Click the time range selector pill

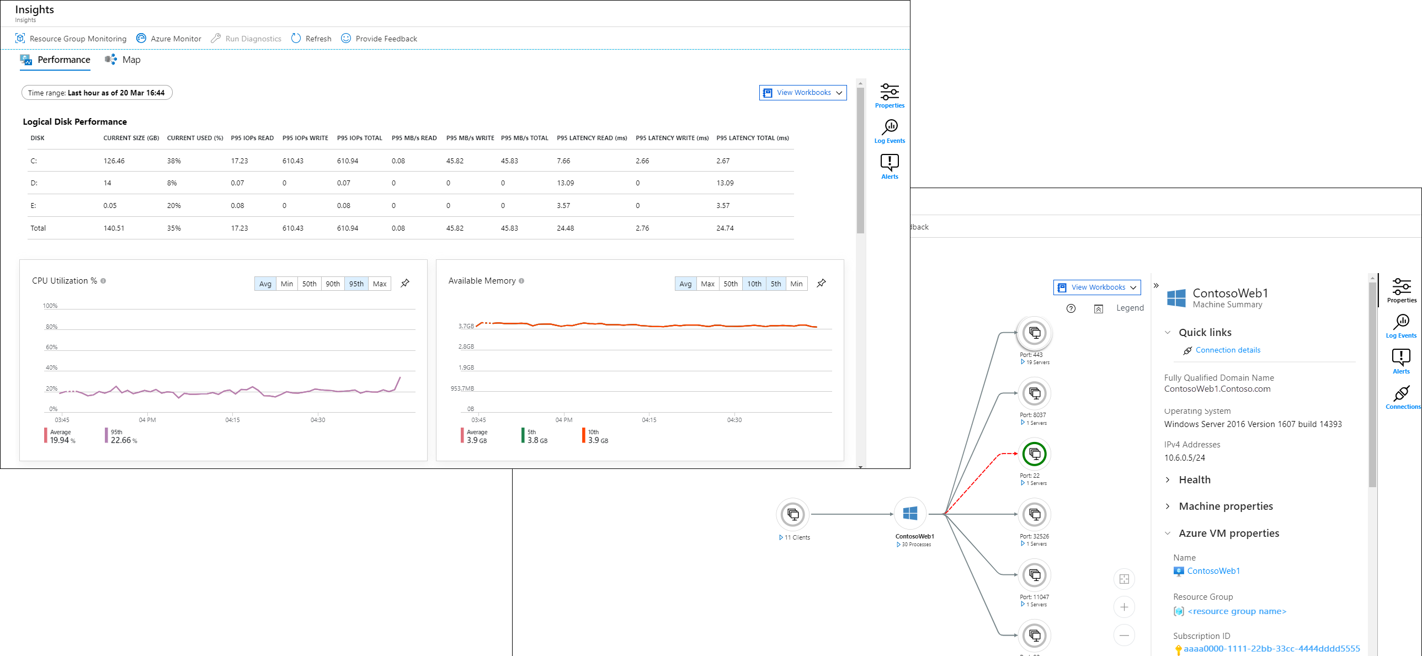tap(97, 93)
